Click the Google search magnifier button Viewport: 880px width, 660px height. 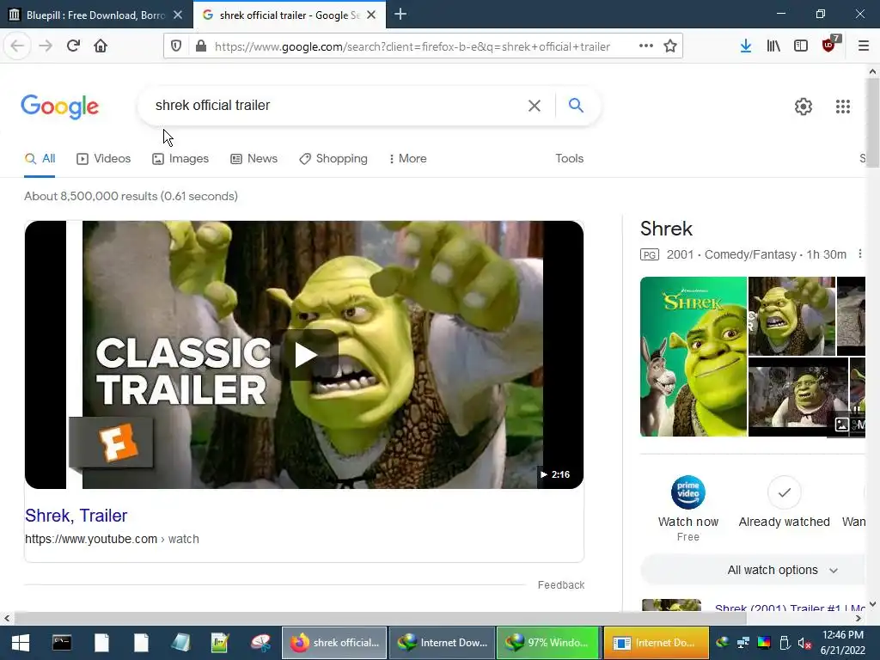[x=576, y=105]
